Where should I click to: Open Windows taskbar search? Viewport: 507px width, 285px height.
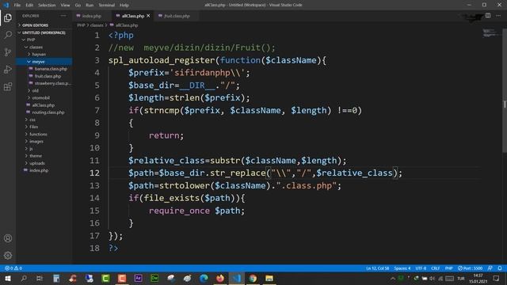[x=24, y=278]
